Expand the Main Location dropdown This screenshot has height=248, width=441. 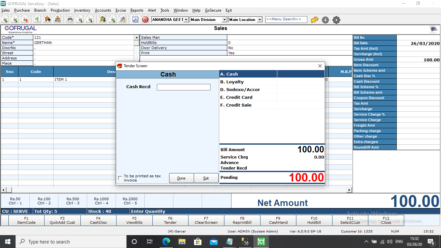(260, 20)
